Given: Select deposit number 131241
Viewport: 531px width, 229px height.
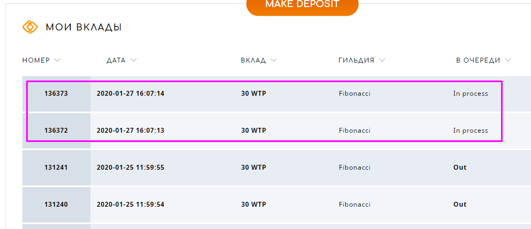Looking at the screenshot, I should click(x=56, y=168).
